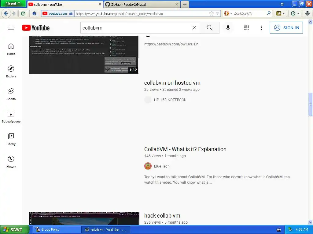
Task: Click the '25 views • Streamed 2 weeks ago' text
Action: coord(172,90)
